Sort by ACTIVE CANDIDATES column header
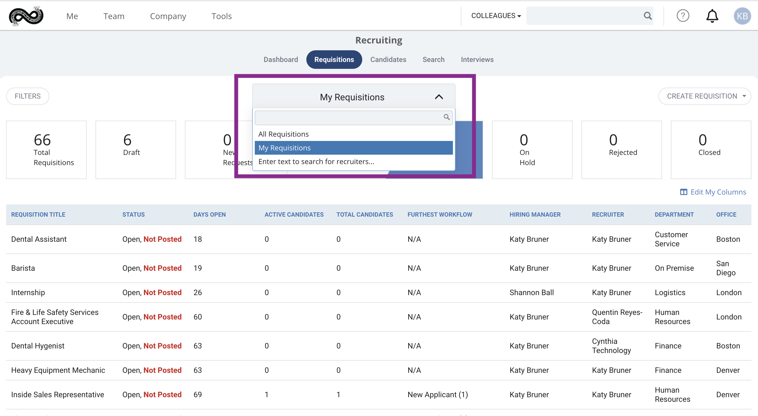 click(x=294, y=215)
